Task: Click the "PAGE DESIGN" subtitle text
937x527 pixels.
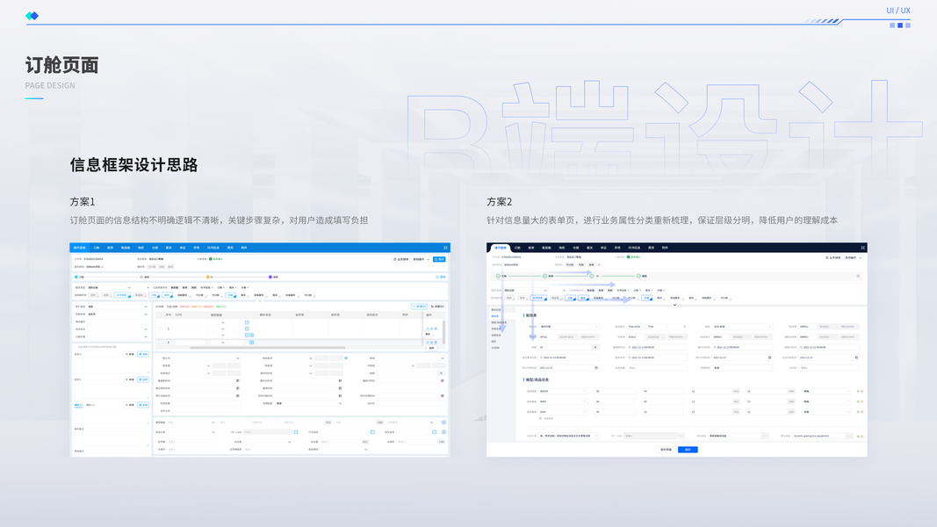Action: 50,85
